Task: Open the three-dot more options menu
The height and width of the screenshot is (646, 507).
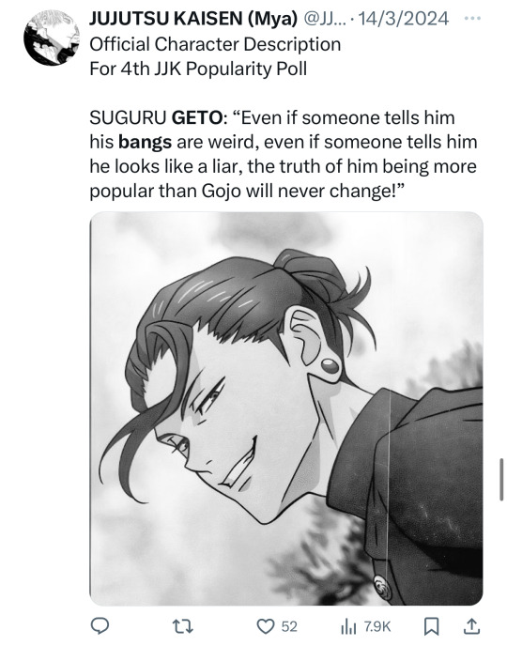Action: (x=472, y=19)
